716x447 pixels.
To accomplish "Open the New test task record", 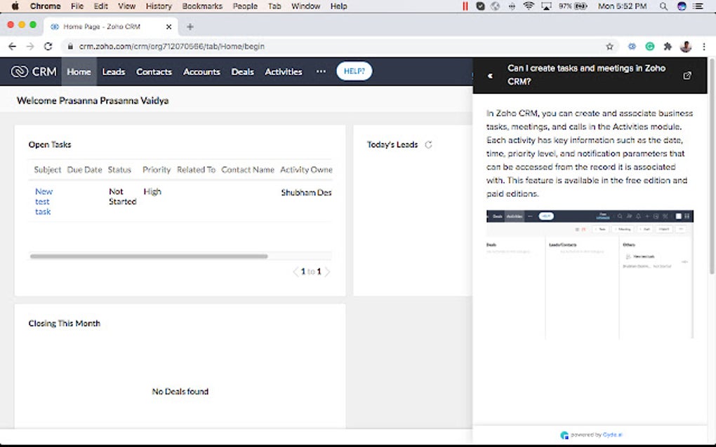I will point(43,201).
